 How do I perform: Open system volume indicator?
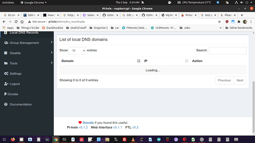242,3
